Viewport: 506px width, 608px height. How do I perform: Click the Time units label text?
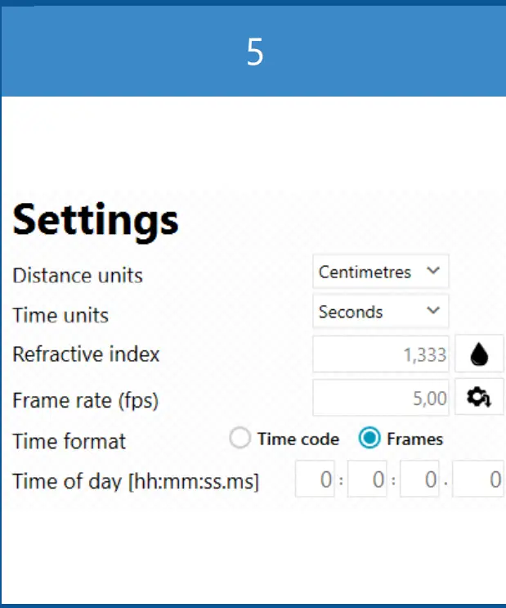(60, 315)
